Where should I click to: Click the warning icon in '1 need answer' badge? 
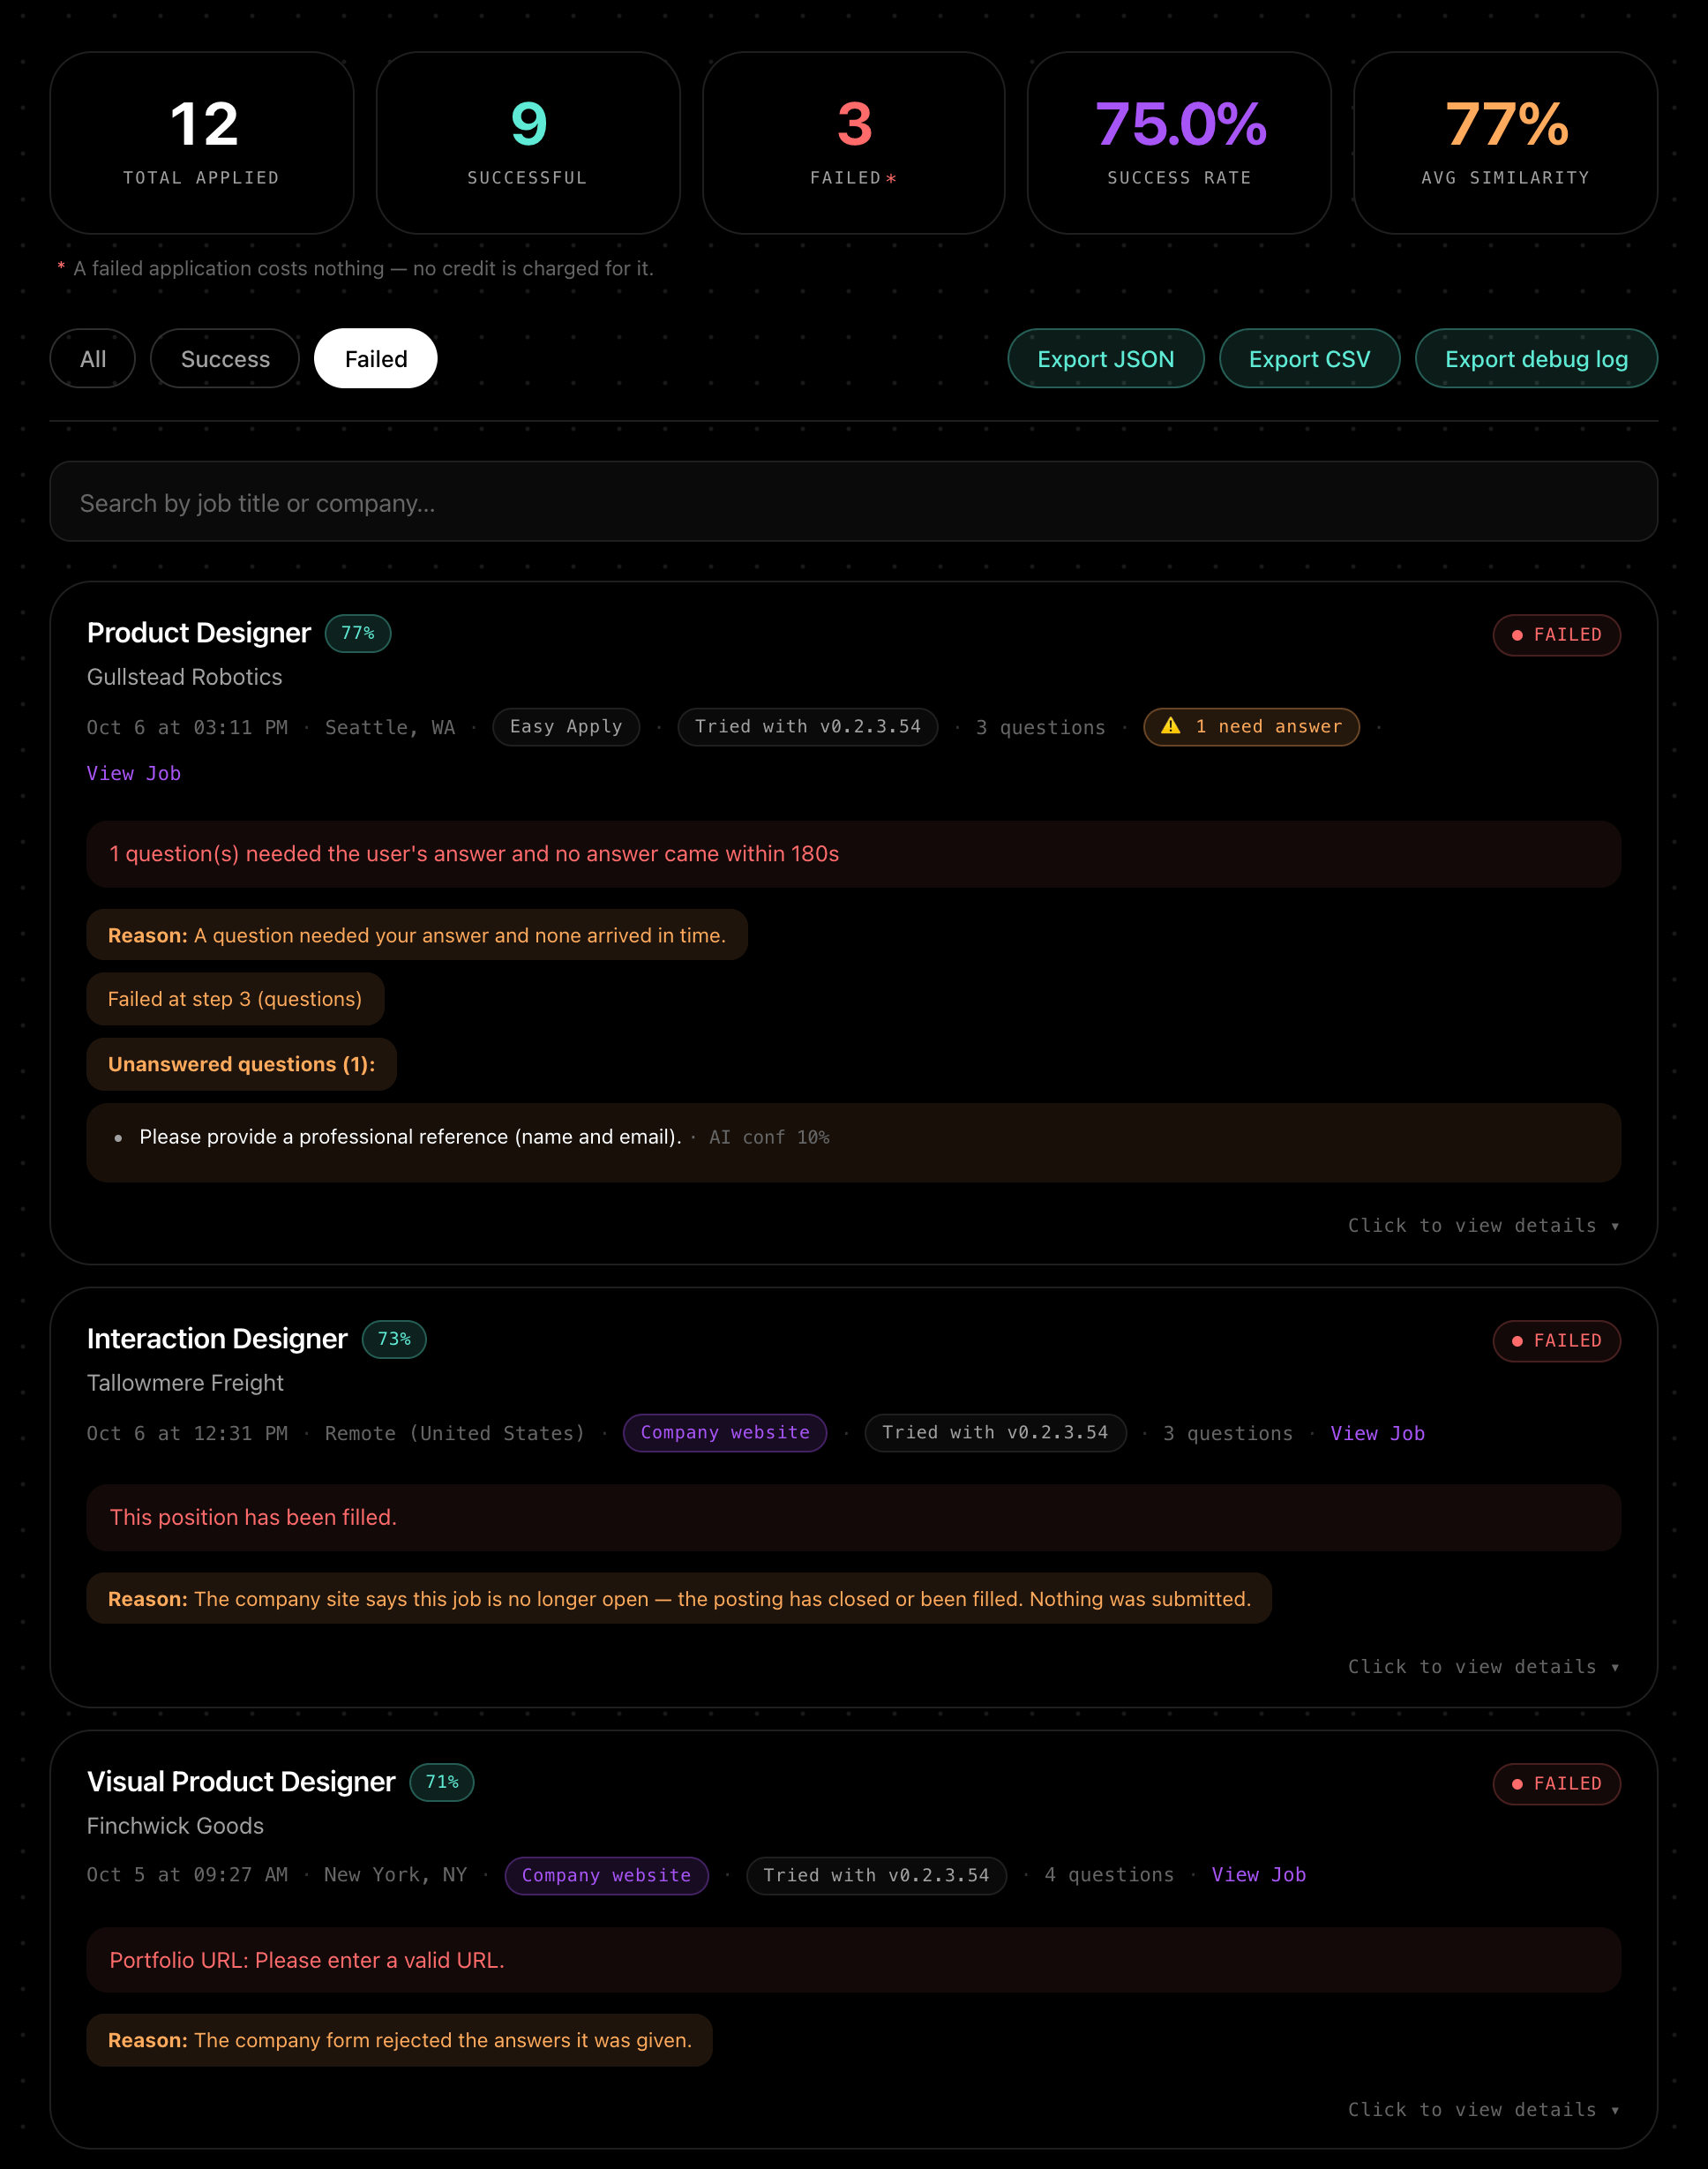1170,726
